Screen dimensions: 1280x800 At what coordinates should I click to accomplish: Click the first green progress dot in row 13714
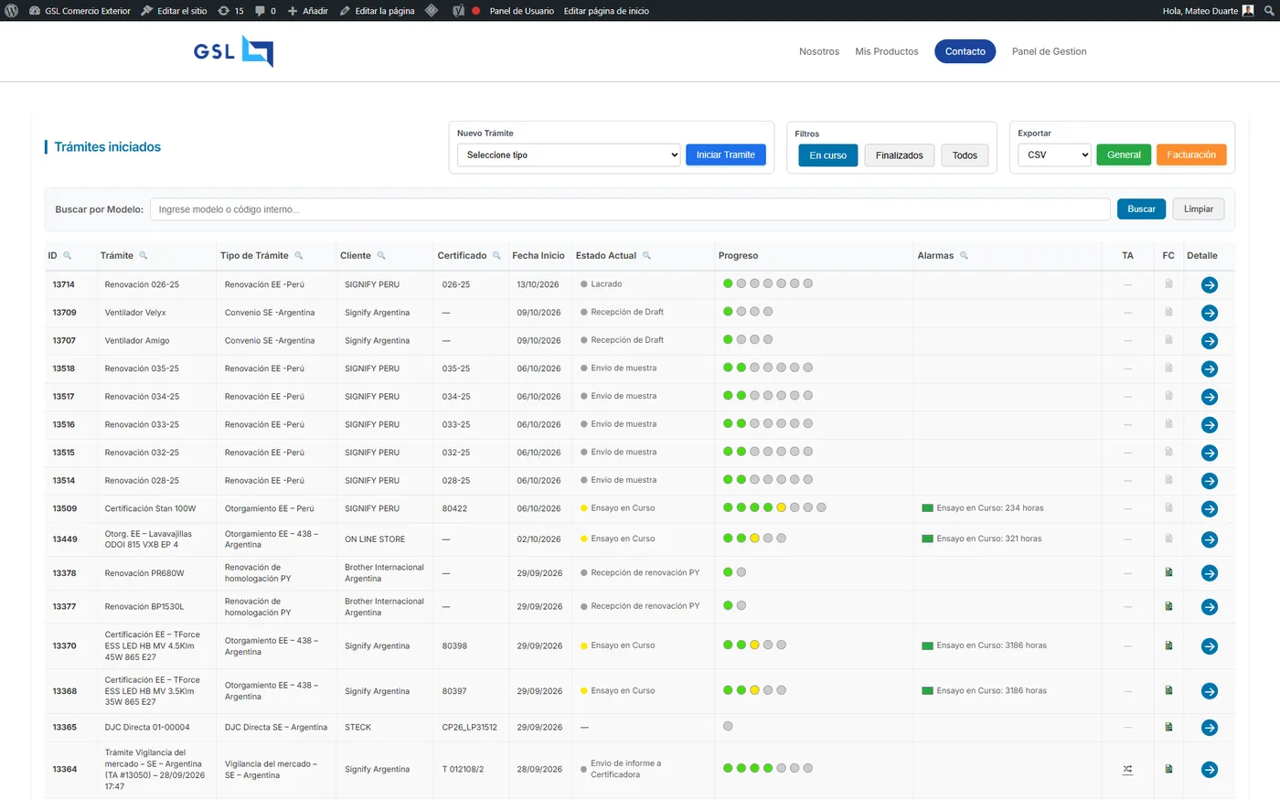tap(728, 283)
